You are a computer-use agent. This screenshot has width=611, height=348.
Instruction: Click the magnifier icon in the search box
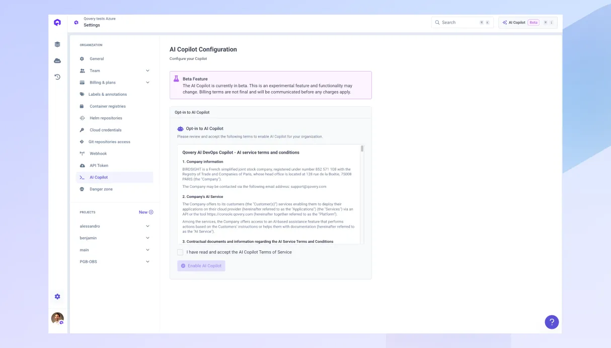coord(438,23)
